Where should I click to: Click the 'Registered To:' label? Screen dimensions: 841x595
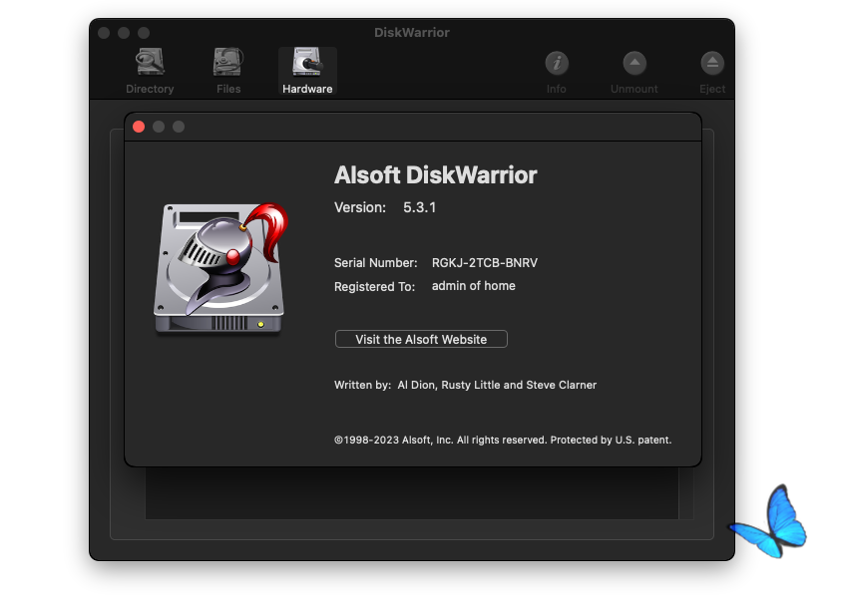[x=374, y=287]
